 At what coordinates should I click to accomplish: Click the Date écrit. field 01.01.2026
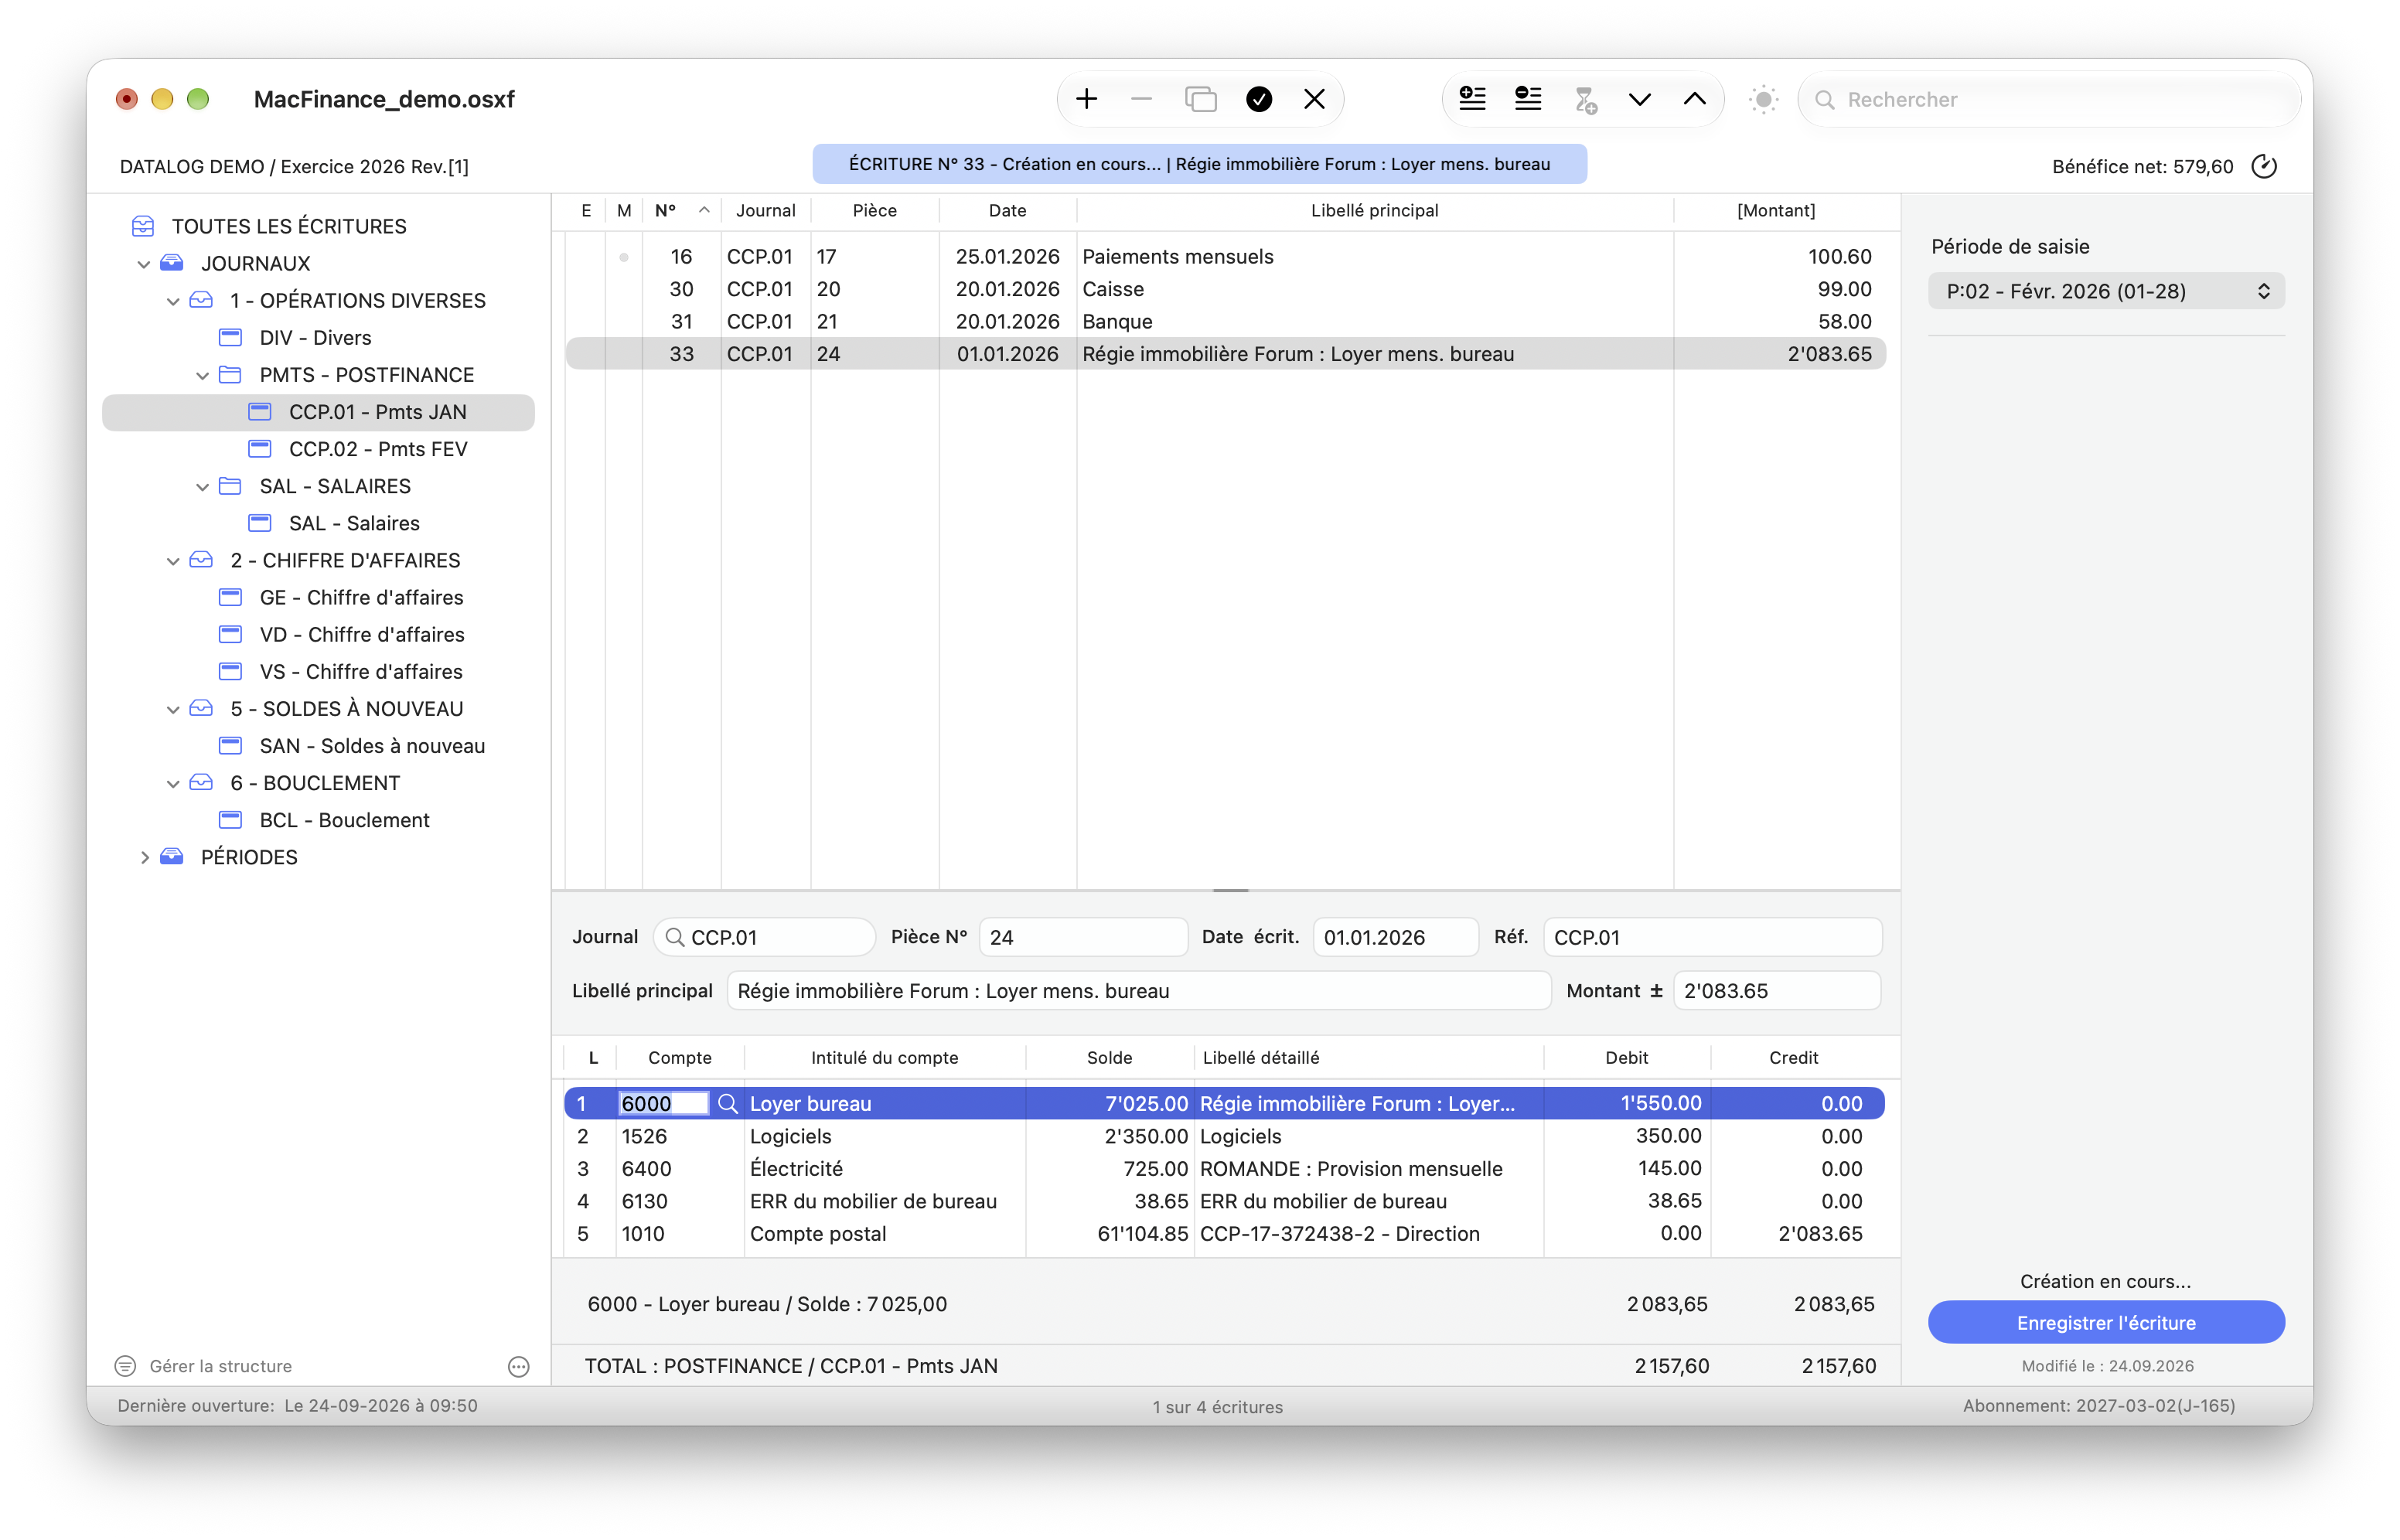click(x=1395, y=937)
